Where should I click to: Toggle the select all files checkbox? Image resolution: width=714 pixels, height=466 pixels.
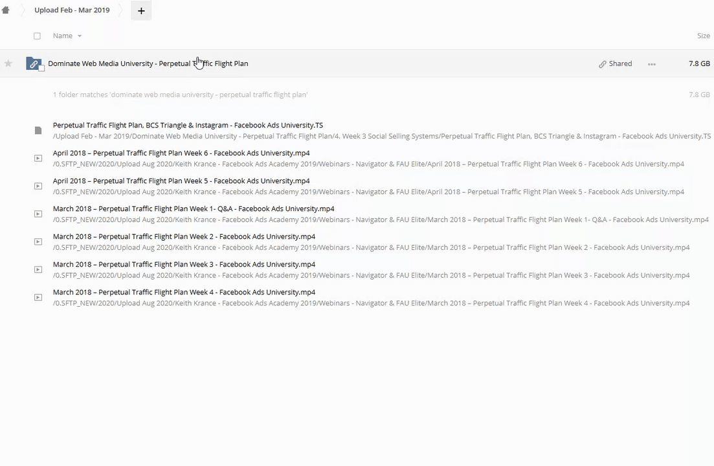(x=37, y=36)
